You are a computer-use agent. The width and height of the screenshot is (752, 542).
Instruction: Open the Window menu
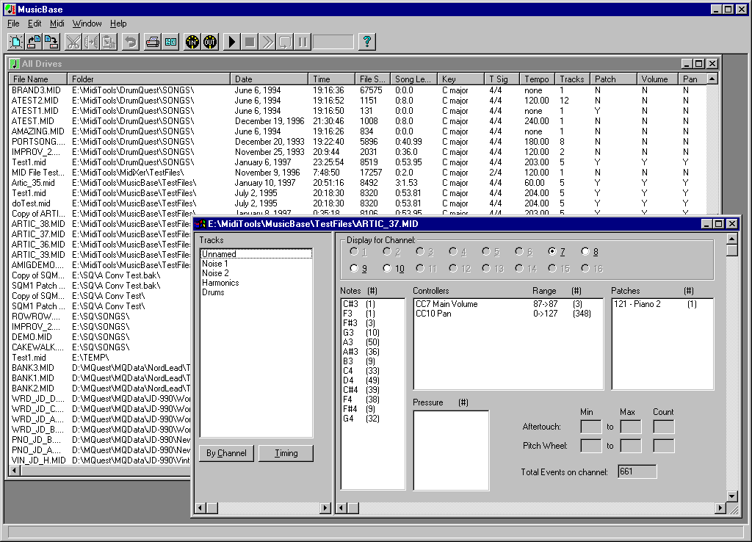87,23
